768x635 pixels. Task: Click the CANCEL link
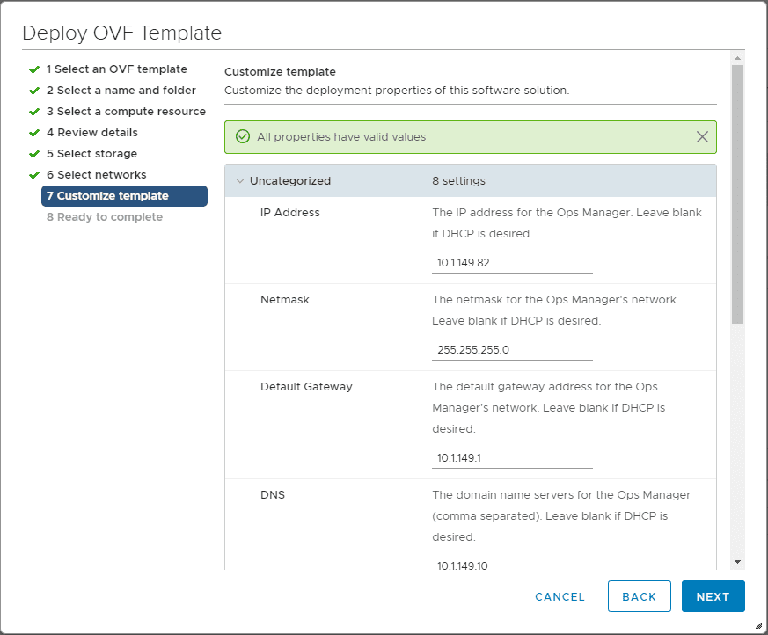point(560,596)
